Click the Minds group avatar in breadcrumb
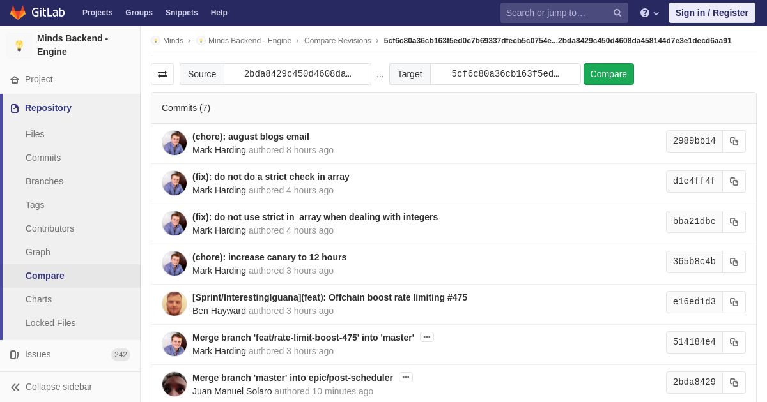Viewport: 767px width, 402px height. (x=155, y=41)
